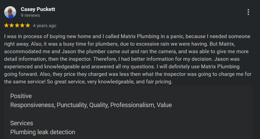260x139 pixels.
Task: Click the "Professionalism" attribute
Action: pos(132,105)
